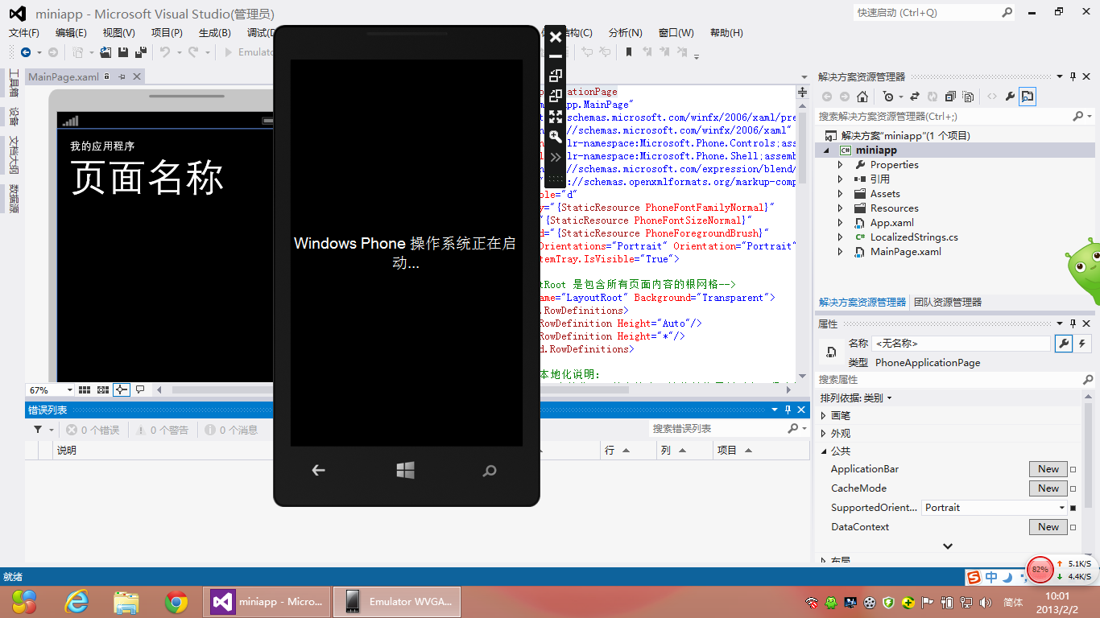The width and height of the screenshot is (1100, 618).
Task: Open the 视图(V) menu
Action: tap(118, 33)
